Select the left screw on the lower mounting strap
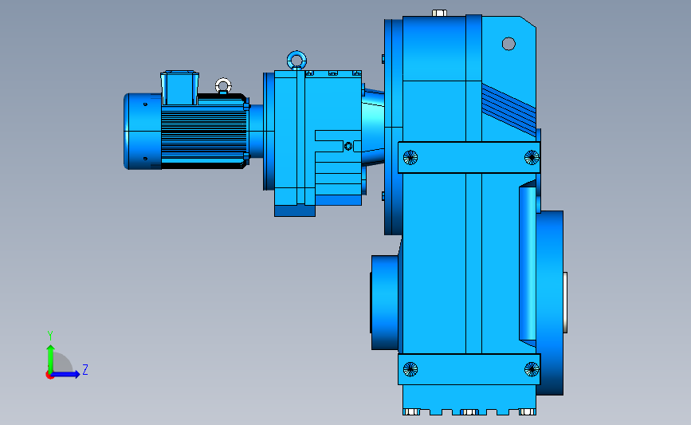This screenshot has height=425, width=691. 410,369
